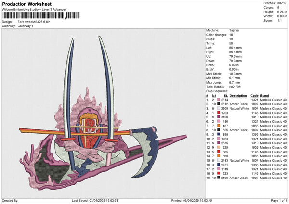Select the Color changes value 18

(x=231, y=35)
